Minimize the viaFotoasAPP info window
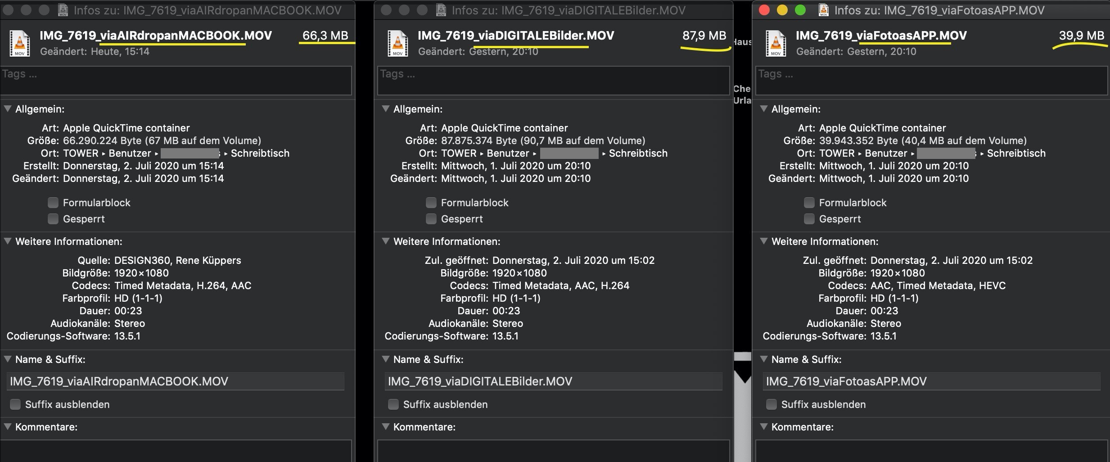 [782, 10]
